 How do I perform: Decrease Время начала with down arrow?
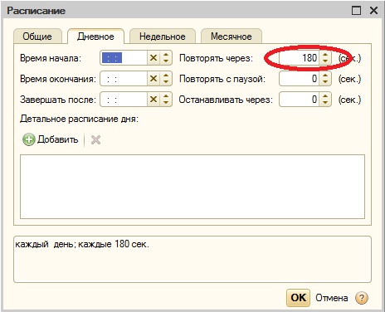pyautogui.click(x=166, y=61)
